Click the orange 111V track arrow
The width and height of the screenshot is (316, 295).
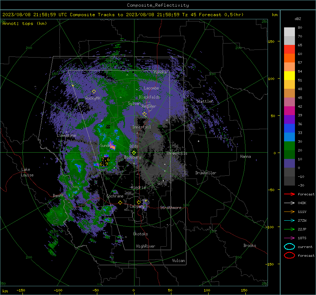(289, 212)
